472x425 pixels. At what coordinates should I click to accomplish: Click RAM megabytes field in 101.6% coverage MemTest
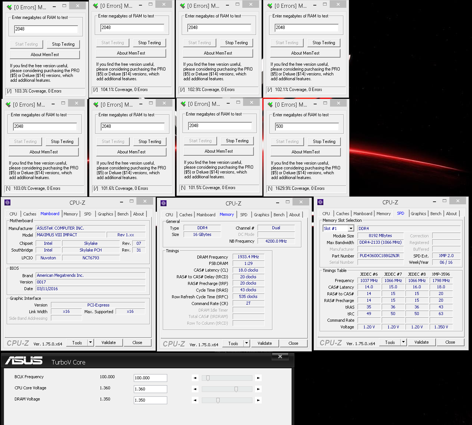(133, 126)
